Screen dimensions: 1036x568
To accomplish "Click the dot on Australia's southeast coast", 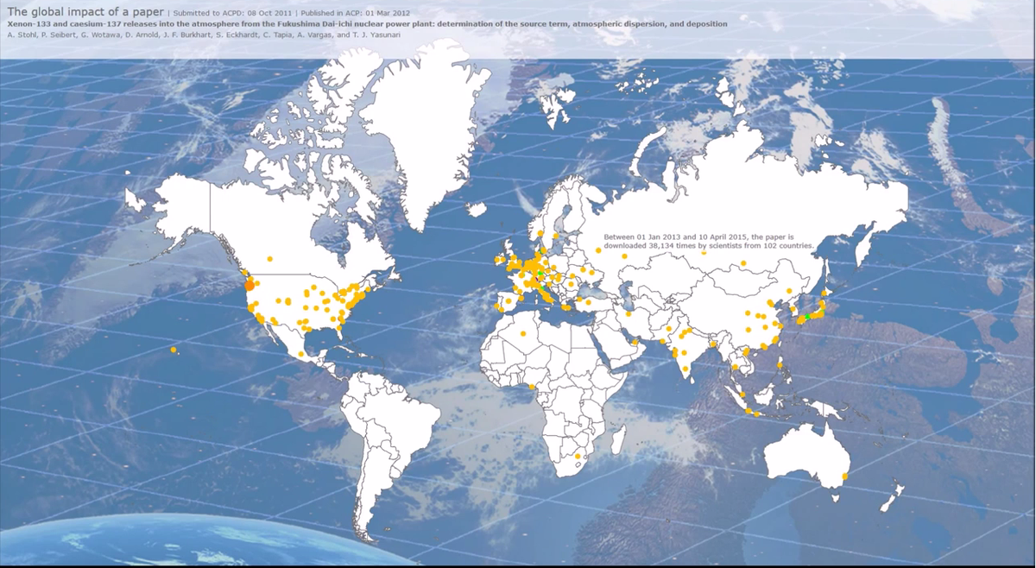I will point(845,476).
